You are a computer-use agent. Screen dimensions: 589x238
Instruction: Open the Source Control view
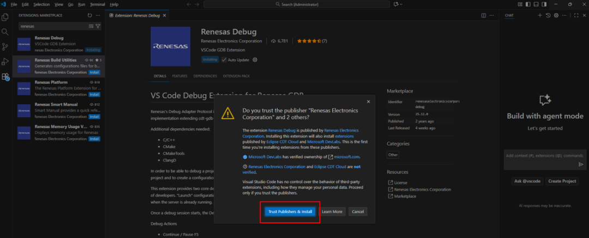(5, 47)
